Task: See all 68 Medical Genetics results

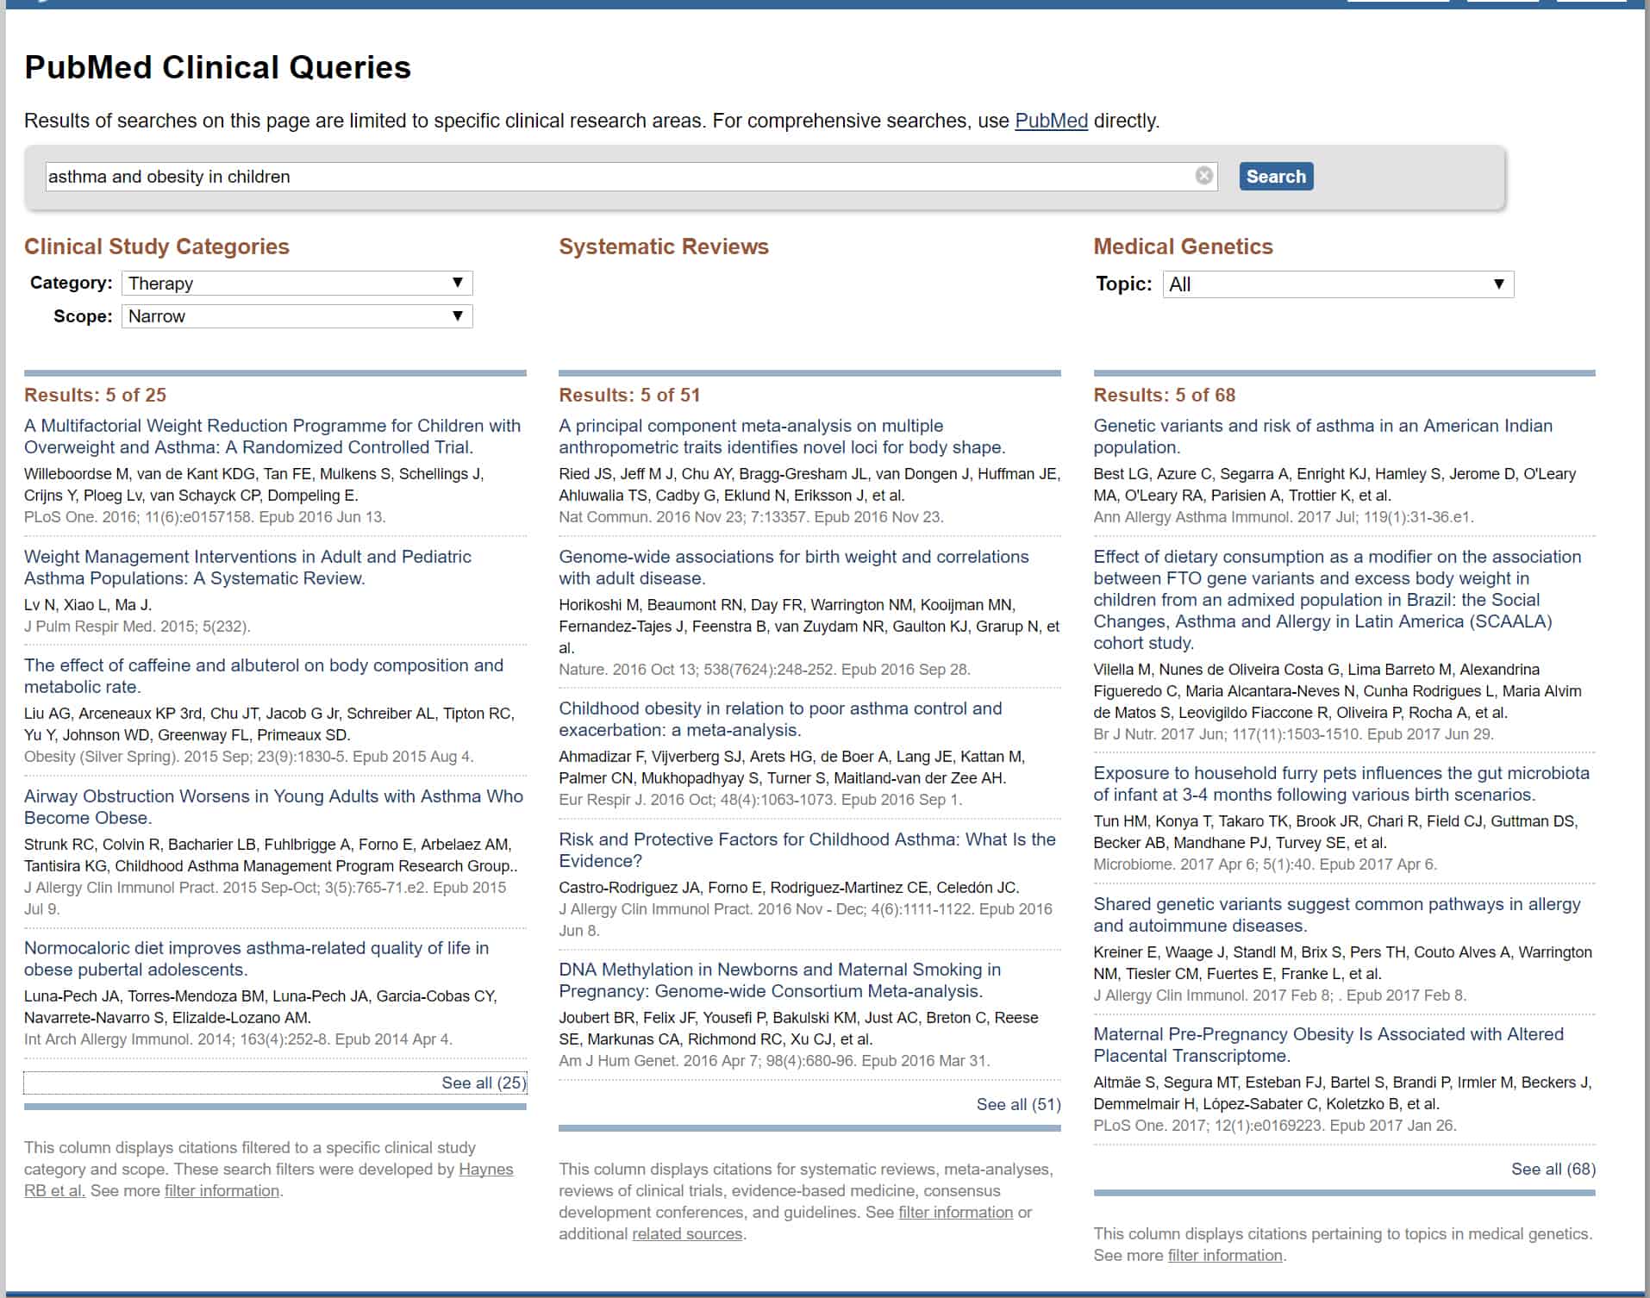Action: 1552,1169
